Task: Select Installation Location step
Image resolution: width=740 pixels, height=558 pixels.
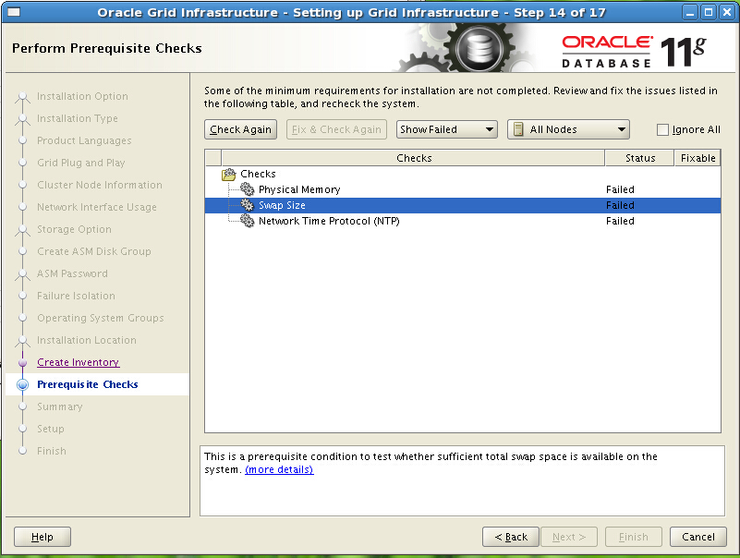Action: pyautogui.click(x=86, y=340)
